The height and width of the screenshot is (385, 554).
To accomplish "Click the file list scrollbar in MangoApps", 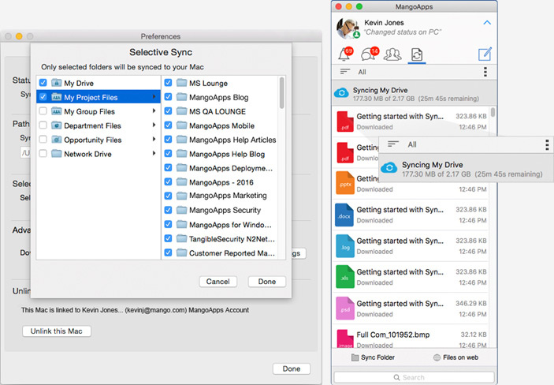I will pyautogui.click(x=493, y=112).
